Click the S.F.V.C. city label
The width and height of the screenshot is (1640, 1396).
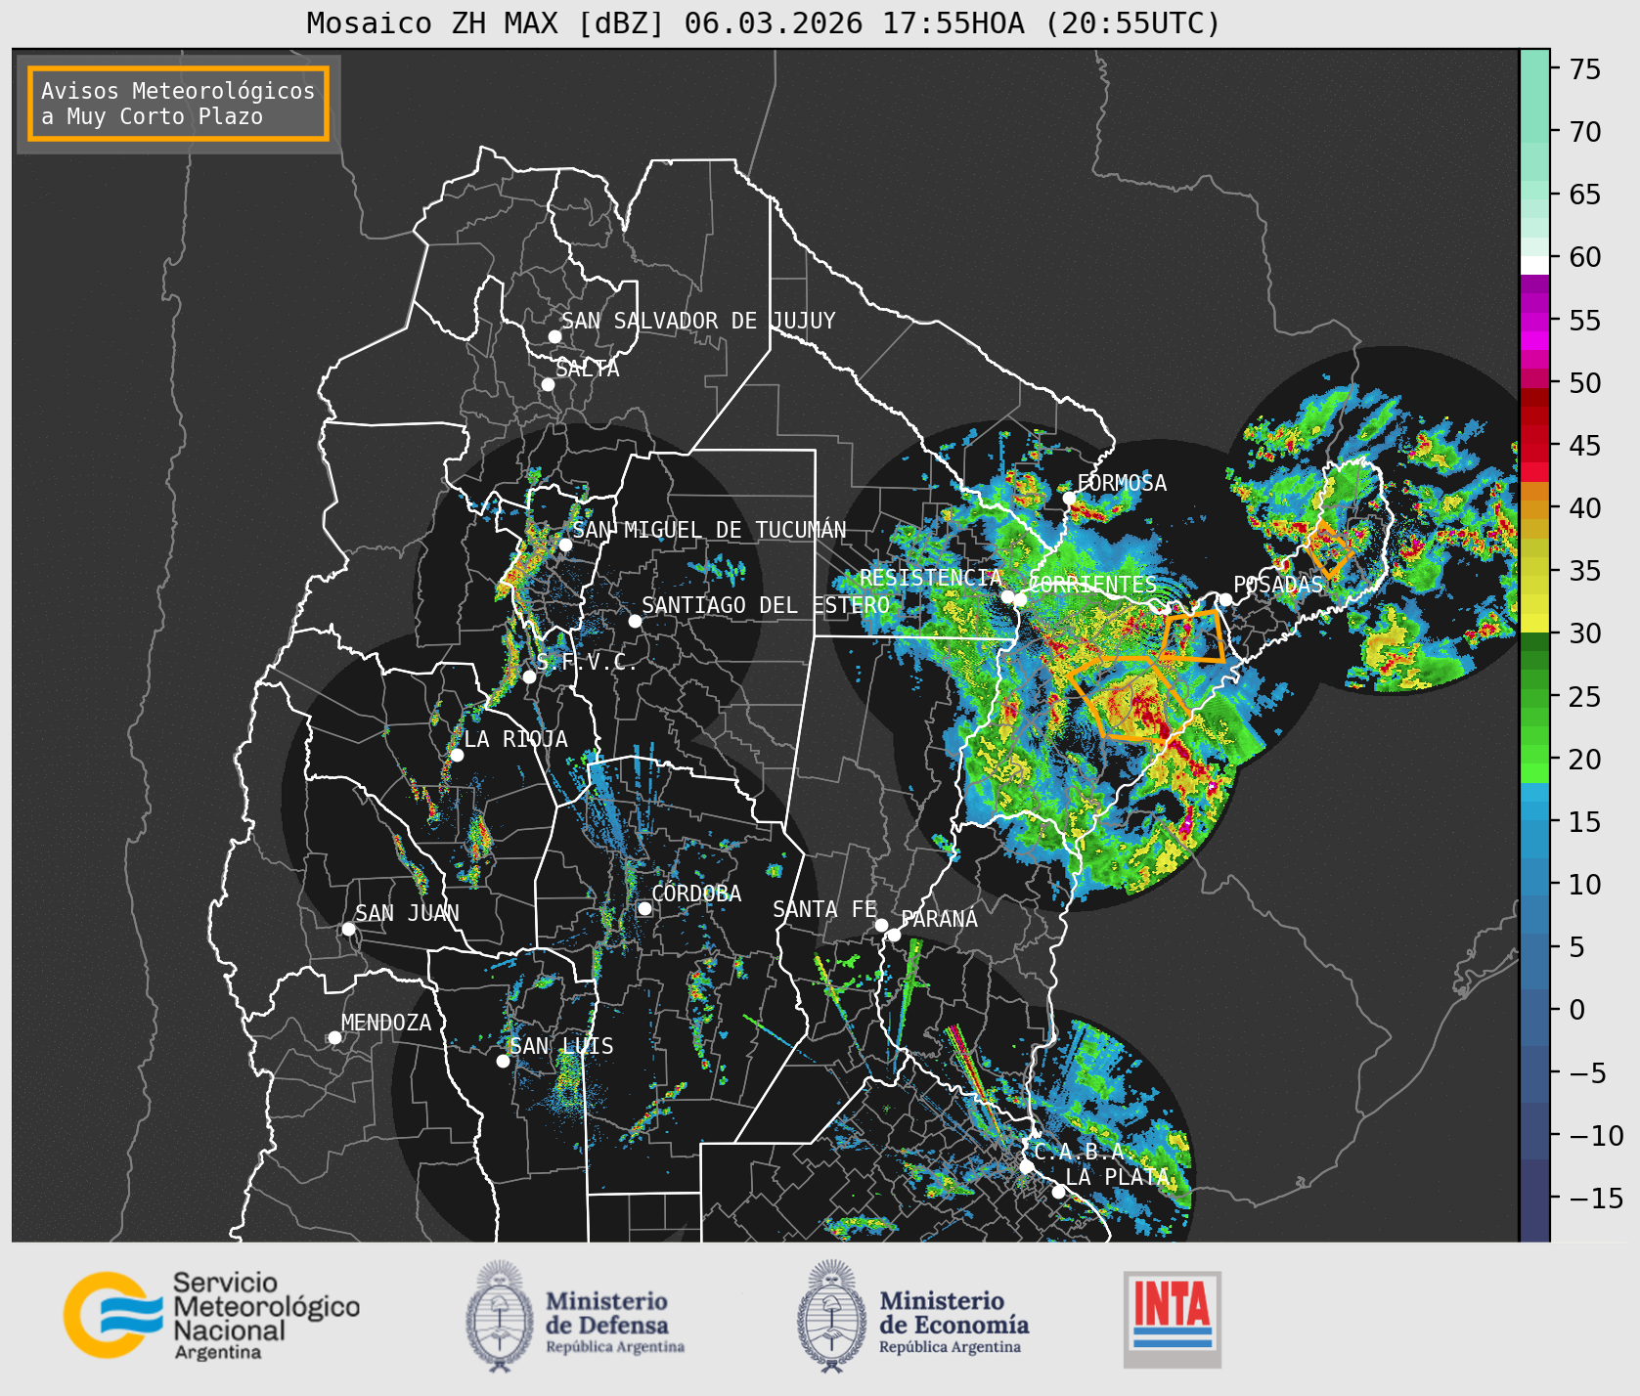pyautogui.click(x=587, y=663)
